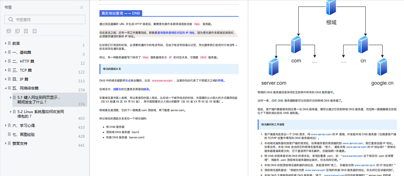Image resolution: width=404 pixels, height=176 pixels.
Task: Click the 域名解析的工作流程 subheading
Action: [273, 124]
